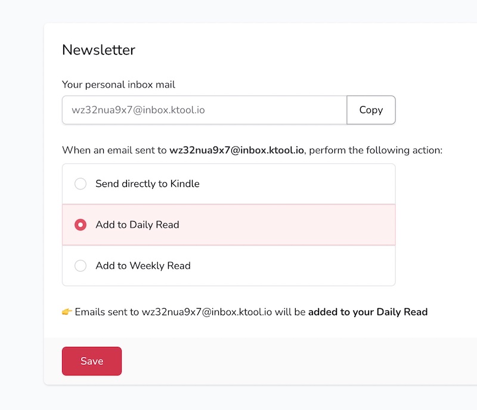
Task: Select the Send directly to Kindle radio button
Action: tap(80, 184)
